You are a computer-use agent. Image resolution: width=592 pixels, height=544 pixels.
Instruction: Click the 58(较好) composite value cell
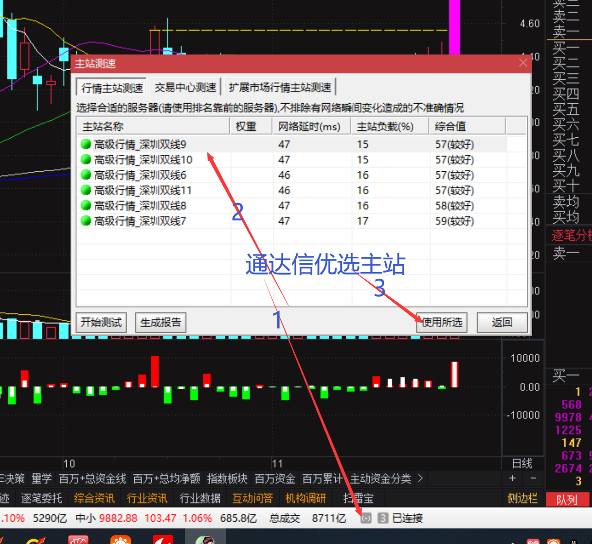pos(454,205)
